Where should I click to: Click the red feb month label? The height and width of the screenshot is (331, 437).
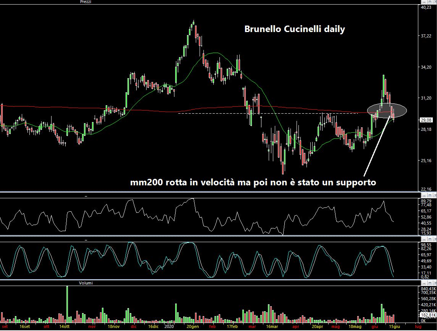click(212, 326)
